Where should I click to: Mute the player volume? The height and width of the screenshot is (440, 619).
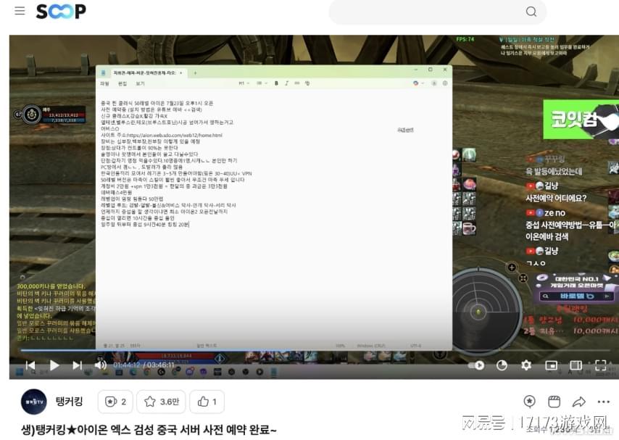(x=100, y=365)
